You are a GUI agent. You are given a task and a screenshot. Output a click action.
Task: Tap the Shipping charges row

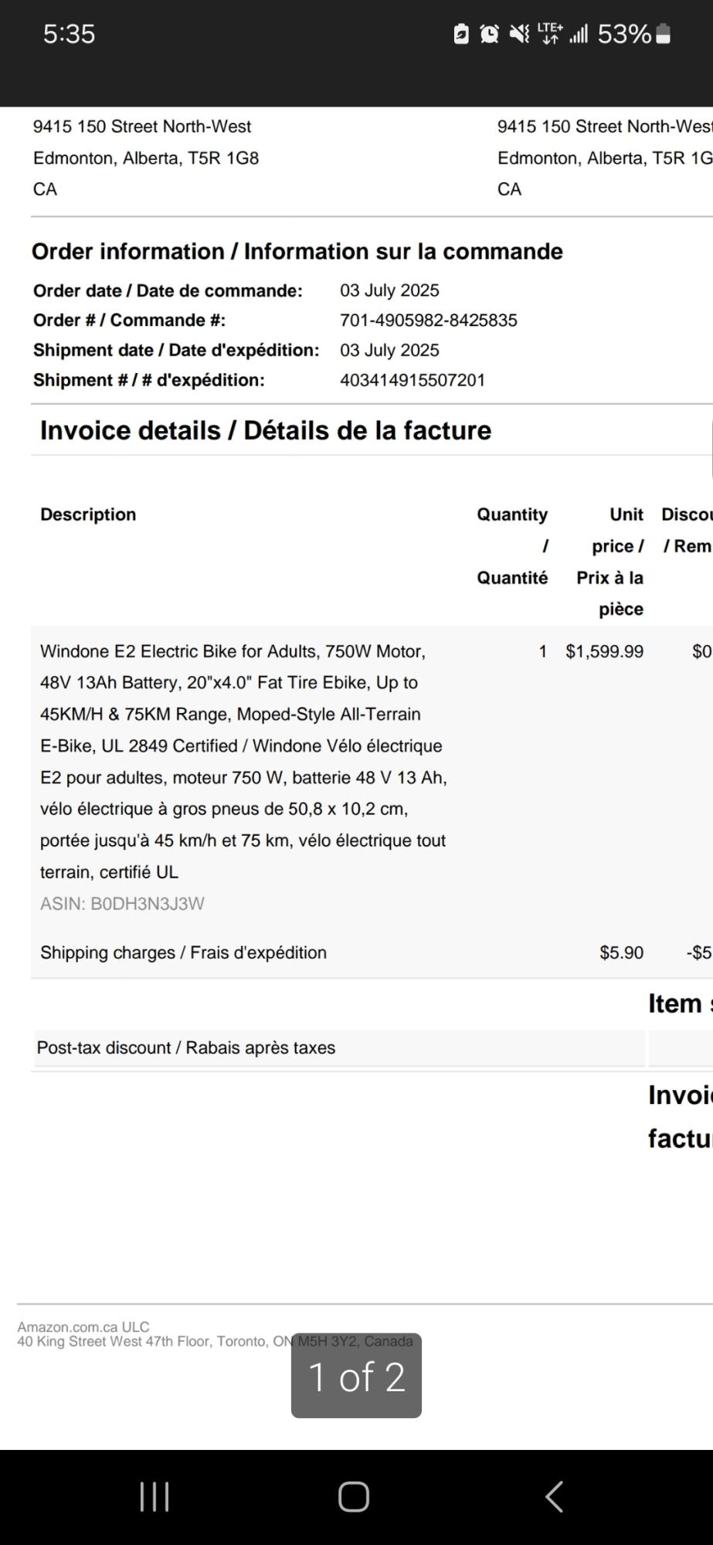pos(372,953)
